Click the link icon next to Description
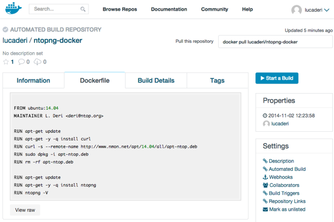 (x=265, y=161)
